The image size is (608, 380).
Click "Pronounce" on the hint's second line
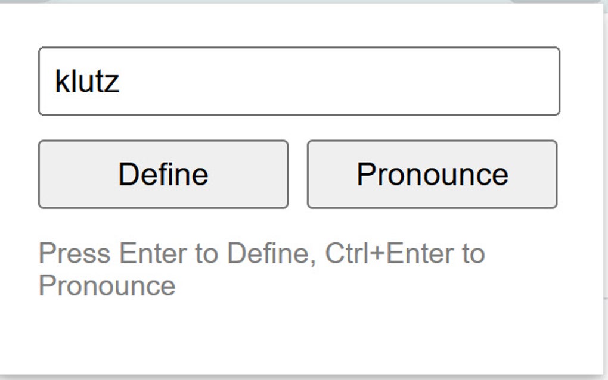pyautogui.click(x=107, y=285)
